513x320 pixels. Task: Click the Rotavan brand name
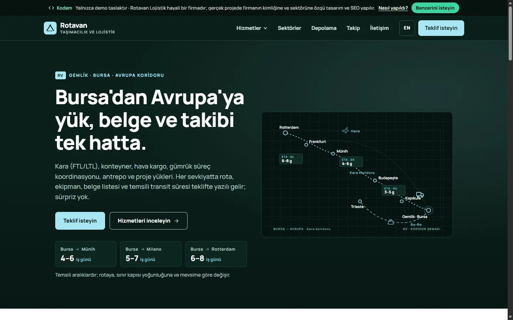(x=74, y=25)
